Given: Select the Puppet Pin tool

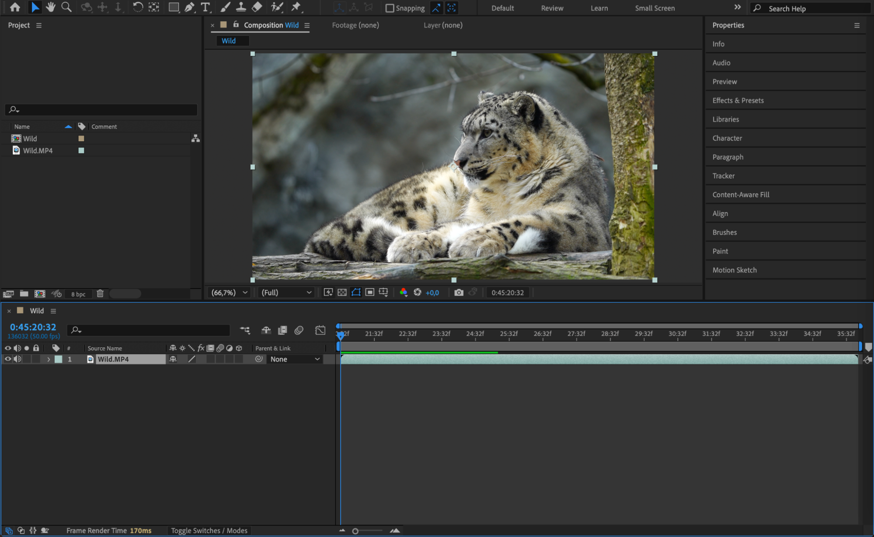Looking at the screenshot, I should tap(296, 7).
